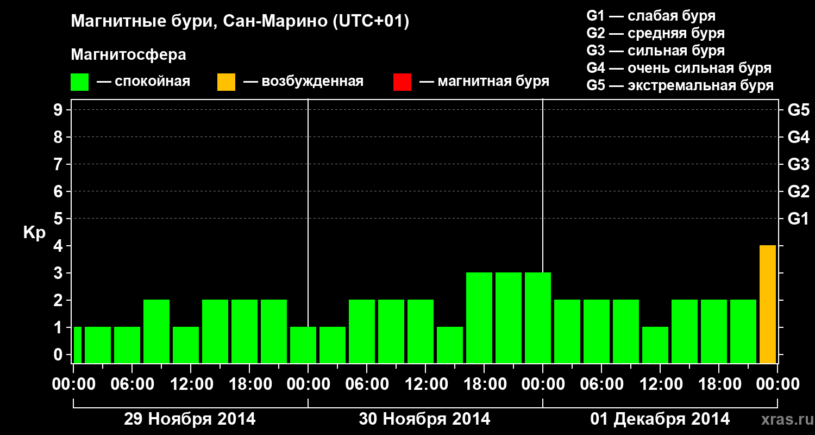Click the legend line 'G5 — экстремальная буря'
This screenshot has width=815, height=435.
click(x=680, y=85)
